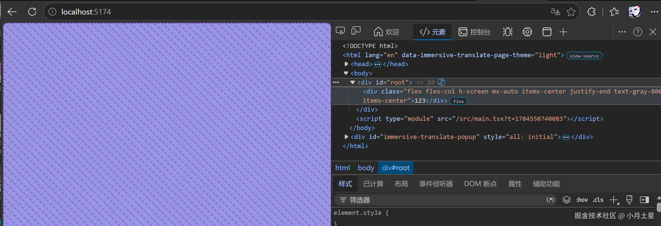Screen dimensions: 661x226
Task: Toggle the CSS layers view icon
Action: (567, 200)
